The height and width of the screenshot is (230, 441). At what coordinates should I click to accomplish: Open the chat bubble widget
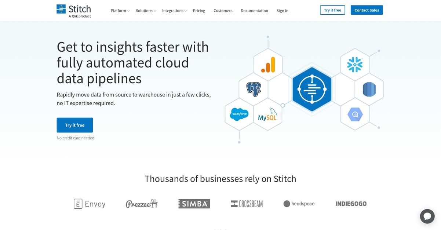pos(427,216)
